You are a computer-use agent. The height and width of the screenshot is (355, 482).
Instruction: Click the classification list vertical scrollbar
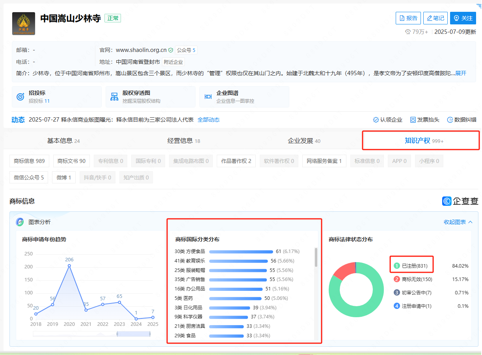316,257
